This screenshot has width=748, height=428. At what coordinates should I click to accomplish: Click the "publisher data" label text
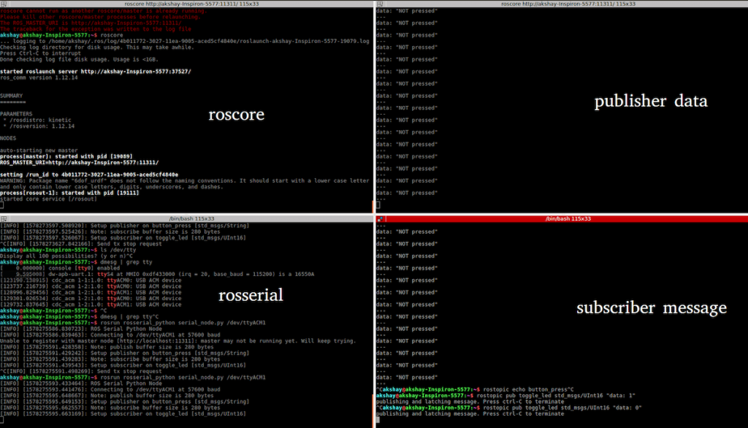point(651,102)
